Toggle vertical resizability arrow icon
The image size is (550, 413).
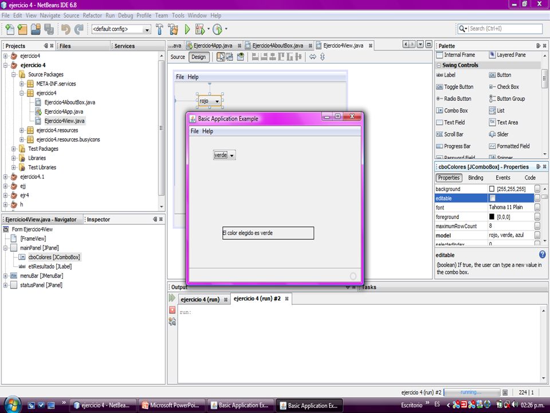(x=323, y=57)
